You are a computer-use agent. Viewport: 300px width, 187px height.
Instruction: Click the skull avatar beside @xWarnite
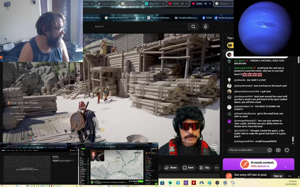pos(229,80)
